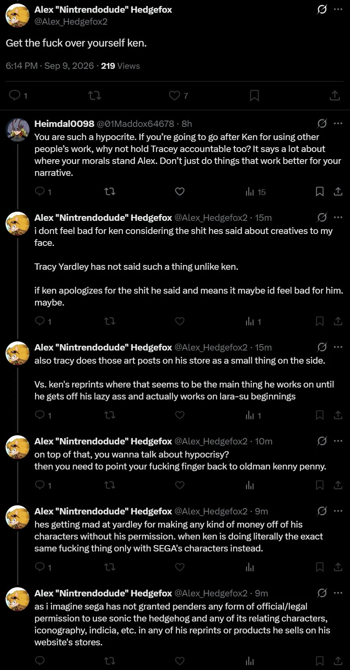Open Grok icon on the main post header

click(x=322, y=9)
